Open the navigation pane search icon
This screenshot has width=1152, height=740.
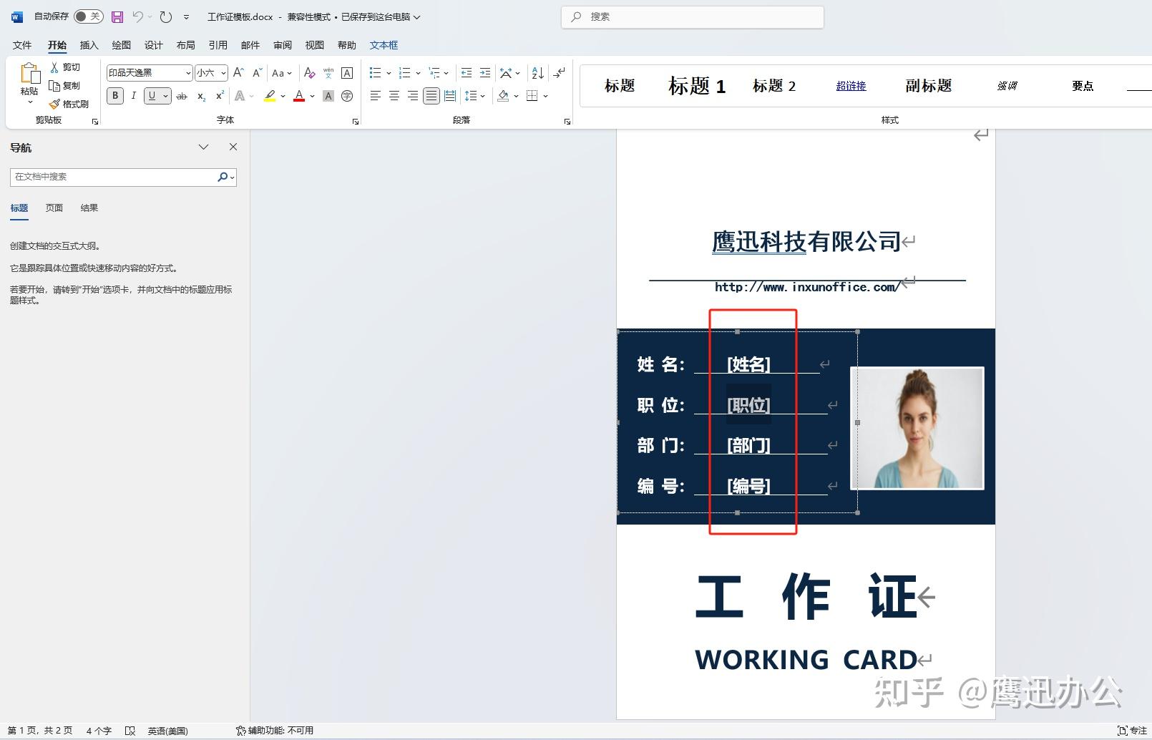point(223,177)
